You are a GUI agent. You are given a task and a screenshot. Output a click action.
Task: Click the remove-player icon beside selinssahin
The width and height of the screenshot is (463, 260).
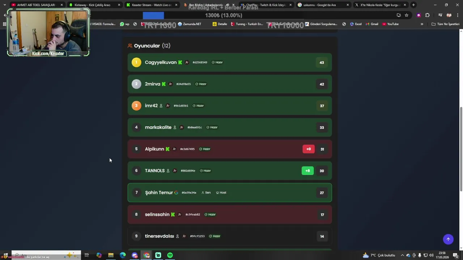point(179,214)
